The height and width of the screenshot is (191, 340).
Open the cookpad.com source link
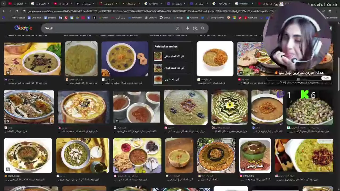(76, 79)
